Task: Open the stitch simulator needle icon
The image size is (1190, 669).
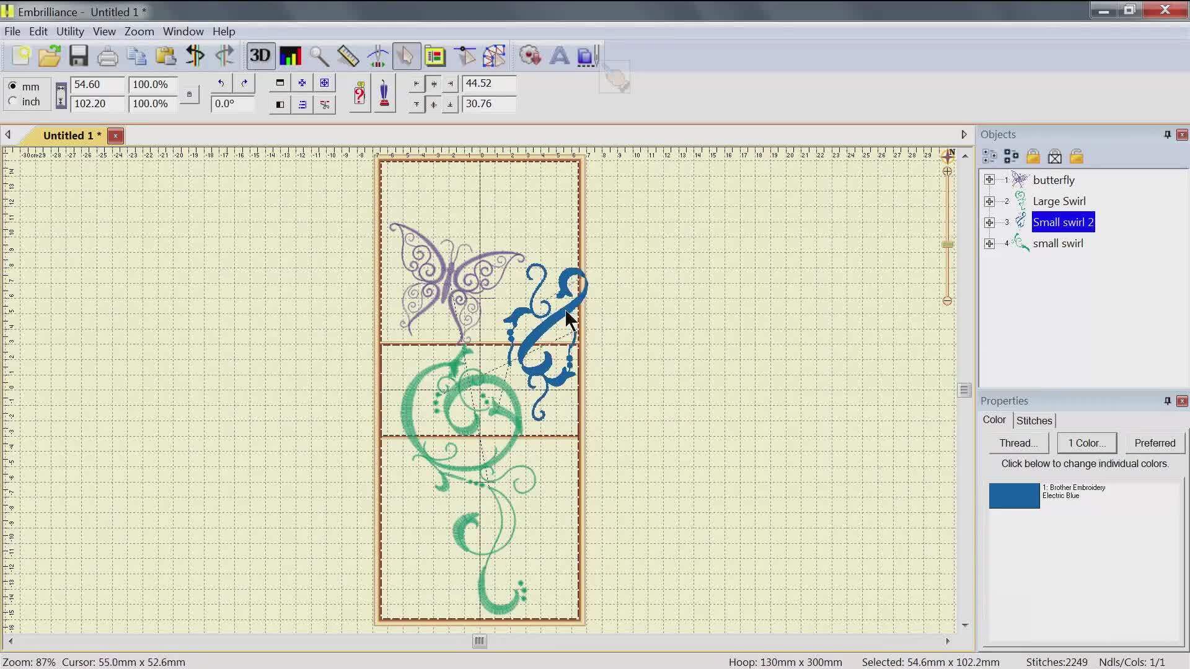Action: [x=377, y=56]
